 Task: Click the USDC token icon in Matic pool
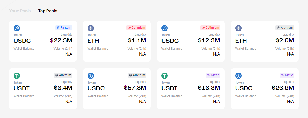[x=239, y=76]
